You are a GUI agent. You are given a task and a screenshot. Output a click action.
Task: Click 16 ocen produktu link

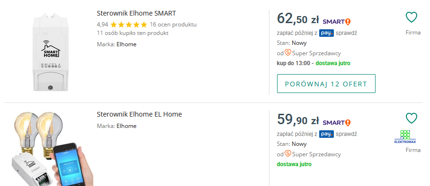pos(173,25)
